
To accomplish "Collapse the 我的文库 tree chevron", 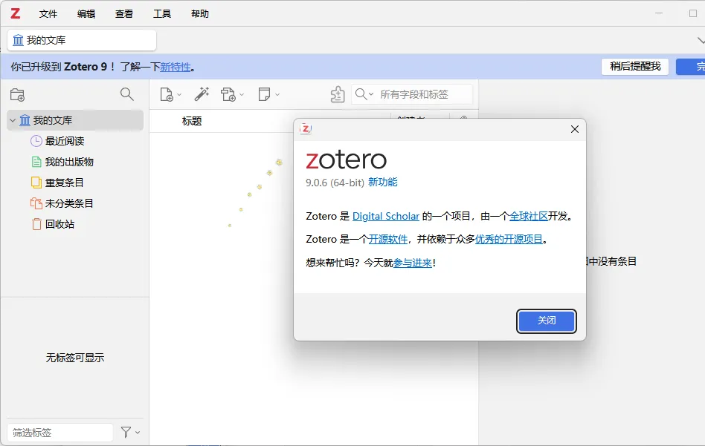I will coord(13,120).
